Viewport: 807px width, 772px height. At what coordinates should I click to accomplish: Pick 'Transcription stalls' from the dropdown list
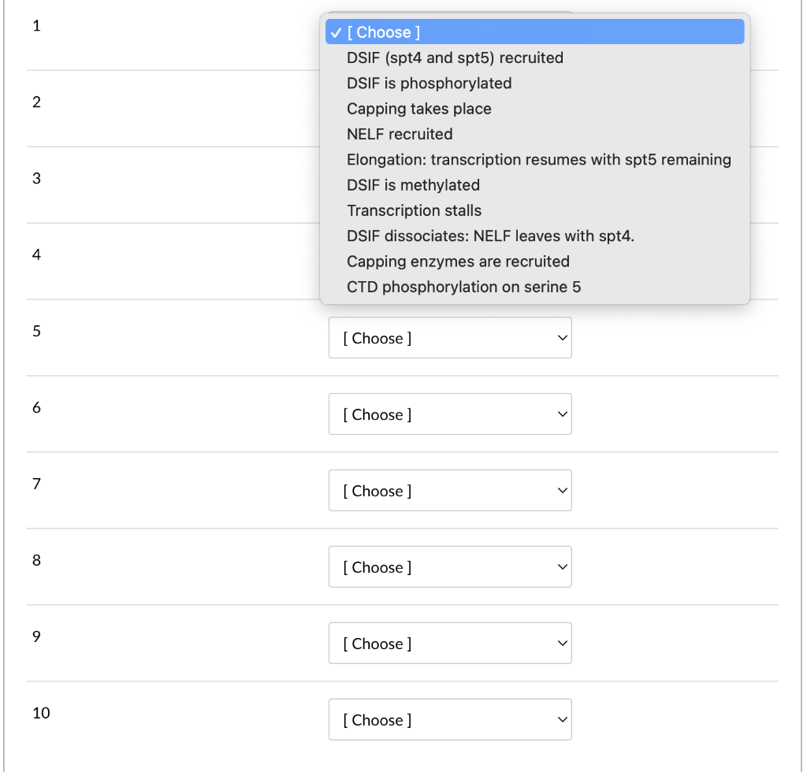[x=535, y=210]
